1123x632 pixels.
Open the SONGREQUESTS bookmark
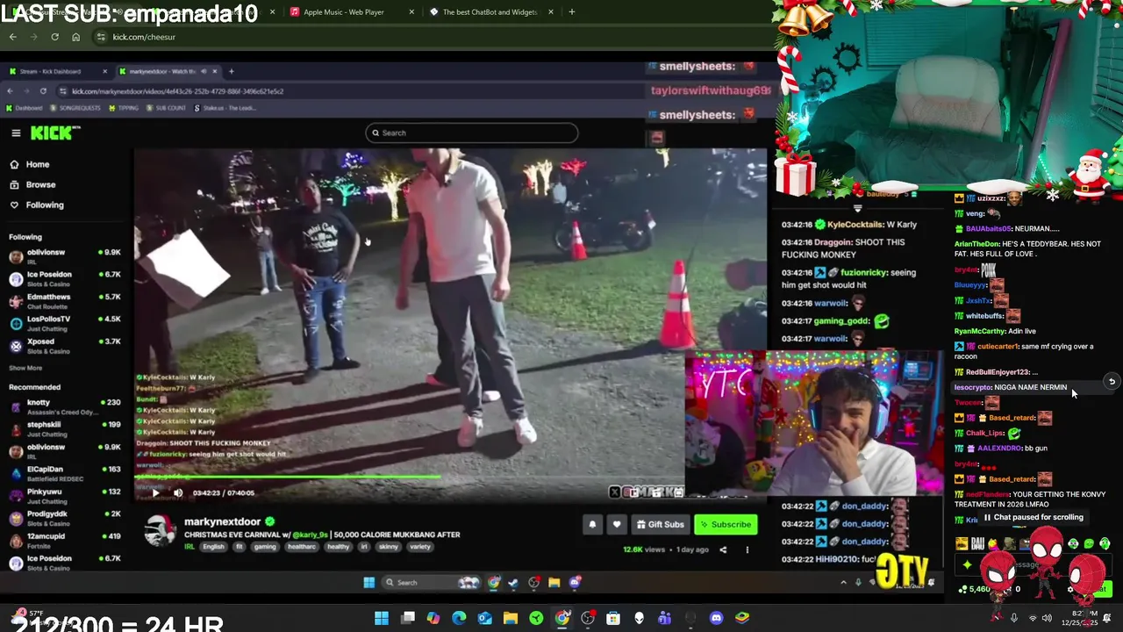[75, 108]
